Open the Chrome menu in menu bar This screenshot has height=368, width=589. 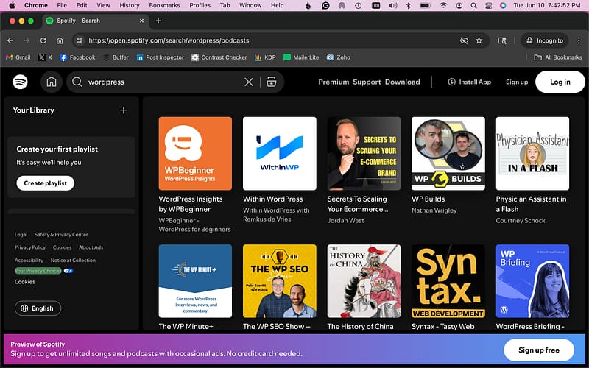35,5
